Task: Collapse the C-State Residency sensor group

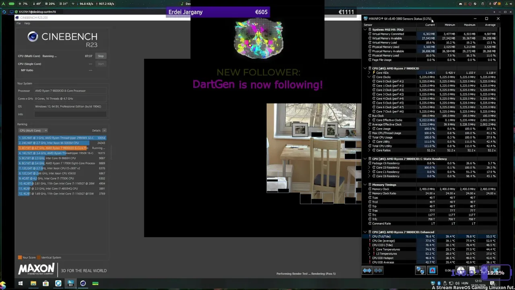Action: 365,159
